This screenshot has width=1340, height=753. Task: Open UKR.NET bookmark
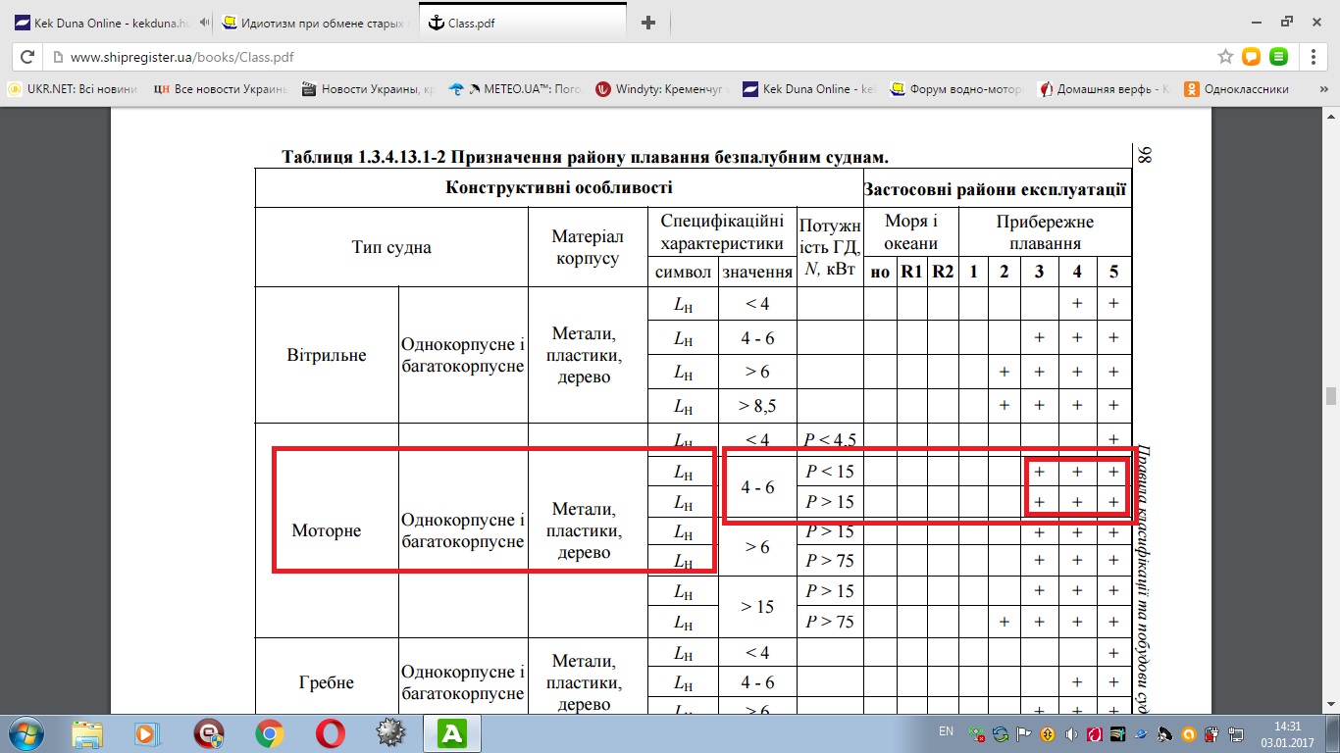(x=72, y=89)
